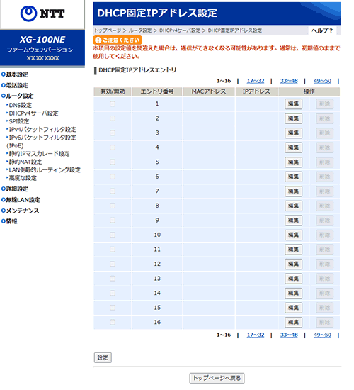Screen dimensions: 354x390
Task: Toggle the checkbox for entry 8
Action: click(x=113, y=206)
